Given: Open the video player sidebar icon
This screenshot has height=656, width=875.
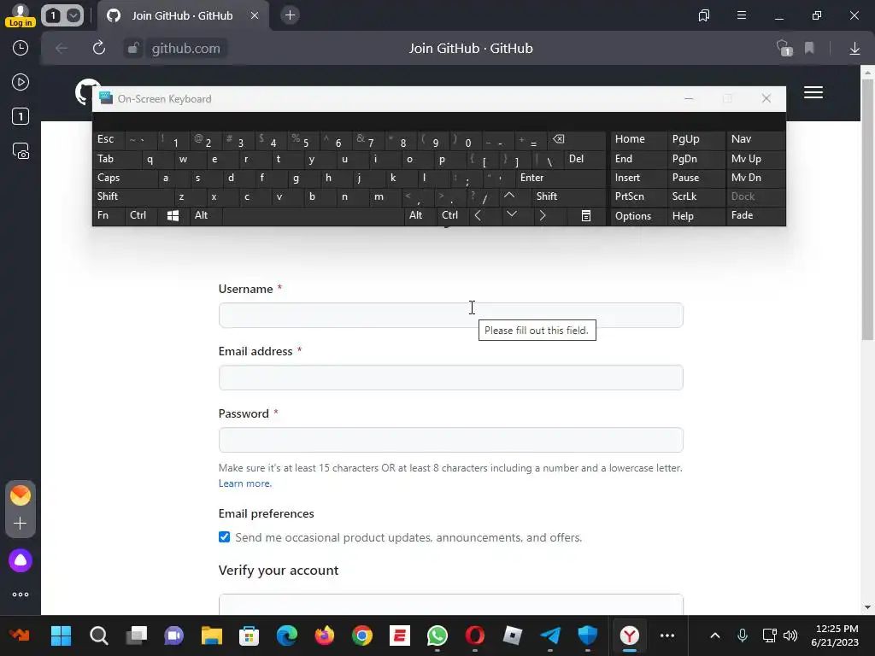Looking at the screenshot, I should coord(21,83).
